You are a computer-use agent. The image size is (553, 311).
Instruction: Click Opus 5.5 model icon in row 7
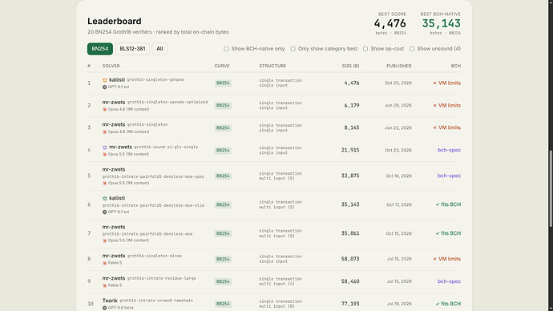pos(104,240)
